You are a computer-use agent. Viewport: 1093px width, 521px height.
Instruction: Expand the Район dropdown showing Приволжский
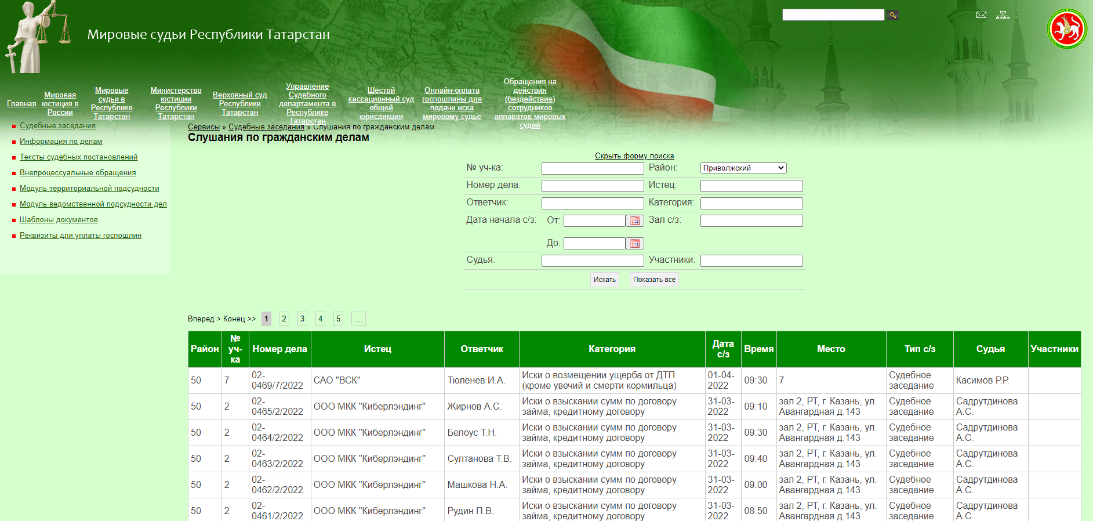click(743, 168)
